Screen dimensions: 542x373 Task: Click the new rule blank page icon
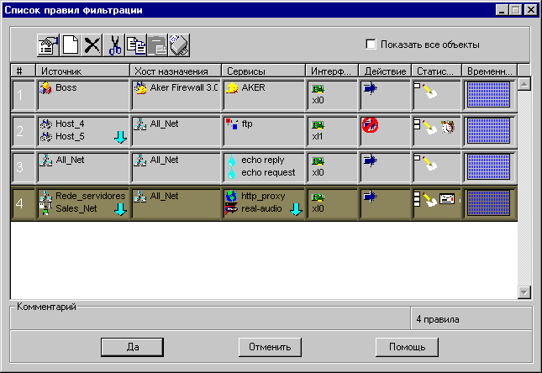tap(71, 45)
